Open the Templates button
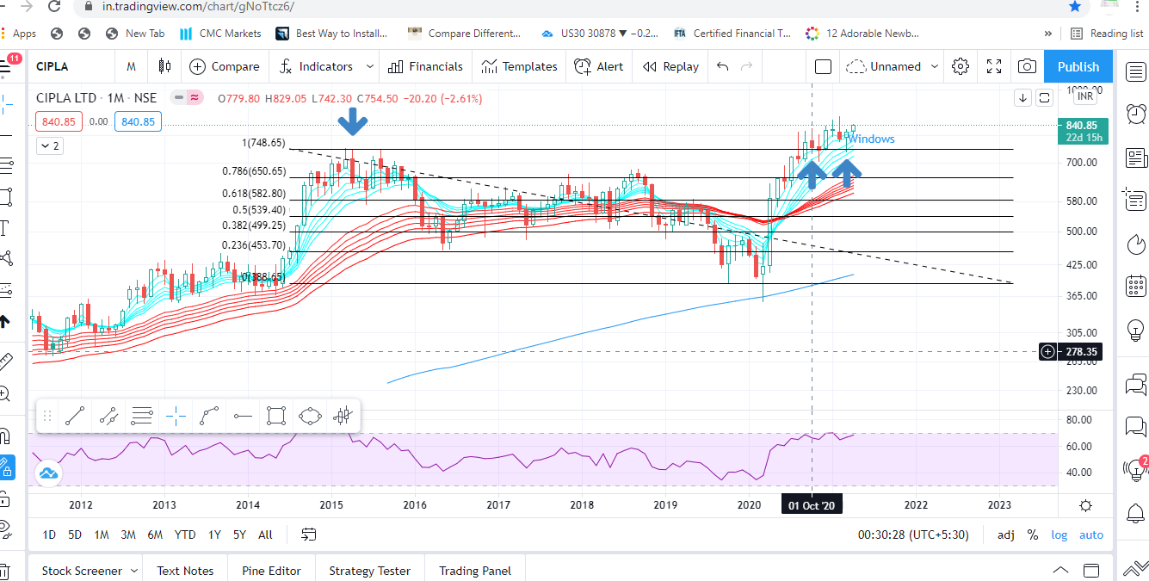Image resolution: width=1149 pixels, height=581 pixels. coord(519,66)
